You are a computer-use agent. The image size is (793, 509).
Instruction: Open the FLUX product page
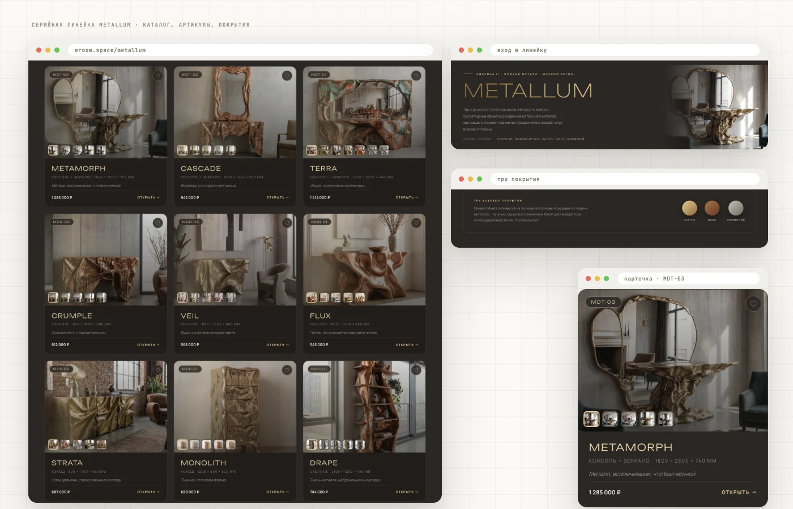[x=407, y=344]
